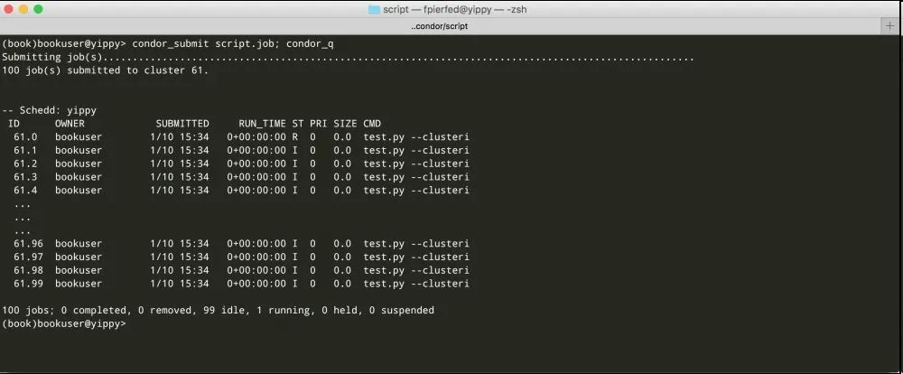Click the PRI column header
The width and height of the screenshot is (903, 374).
(319, 124)
